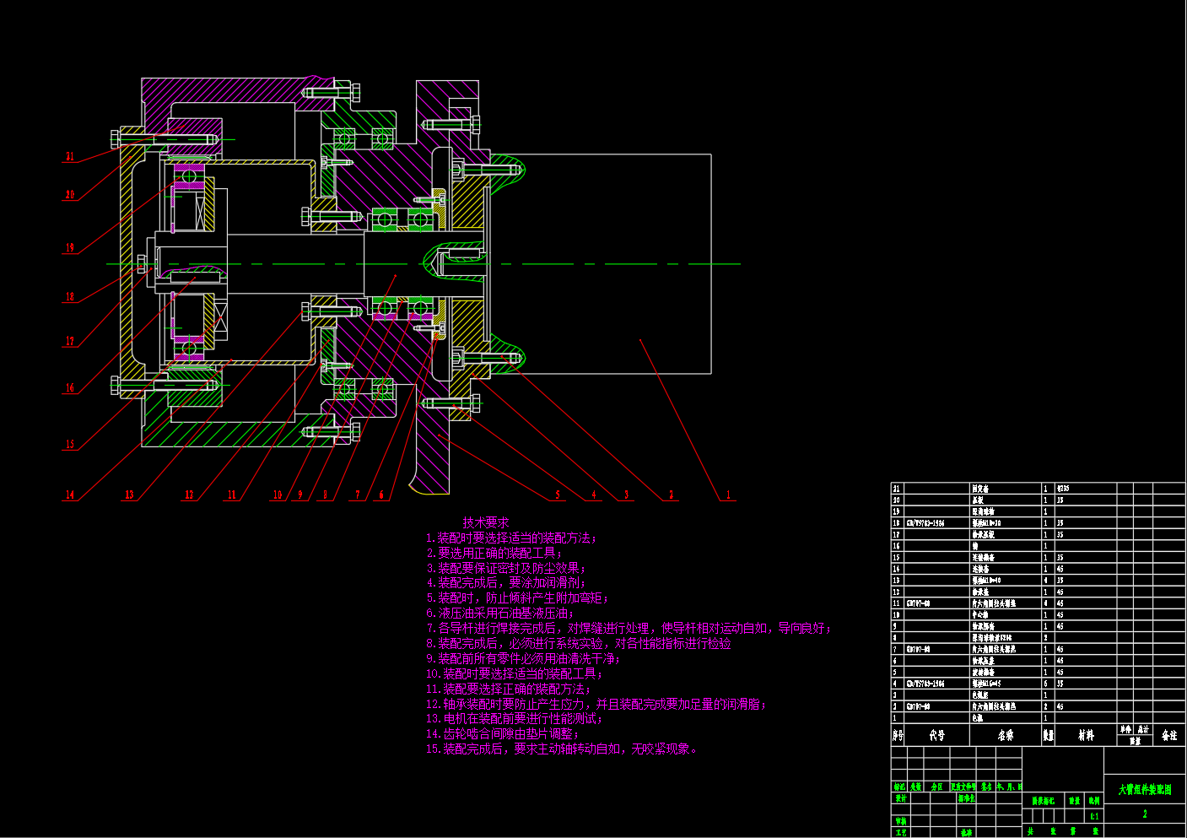This screenshot has width=1187, height=838.
Task: Click part callout number 14
Action: [70, 495]
